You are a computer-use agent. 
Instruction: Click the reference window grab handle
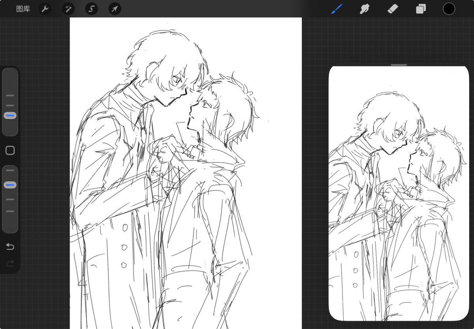(x=399, y=64)
